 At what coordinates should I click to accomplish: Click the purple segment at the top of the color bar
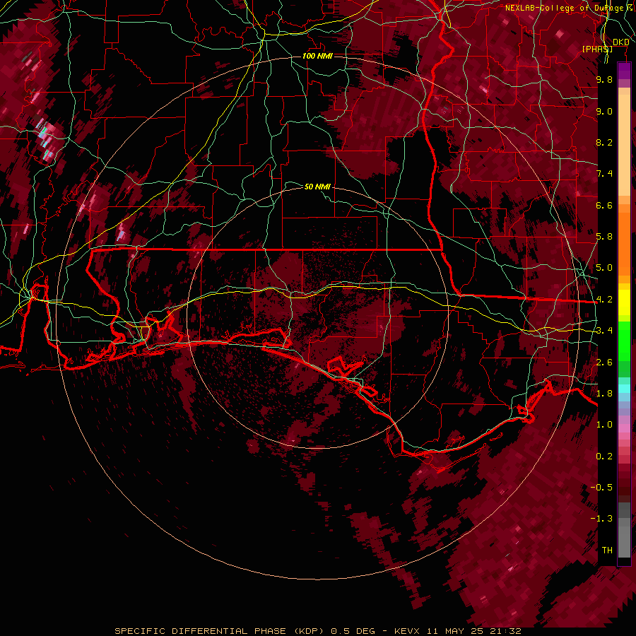(624, 71)
